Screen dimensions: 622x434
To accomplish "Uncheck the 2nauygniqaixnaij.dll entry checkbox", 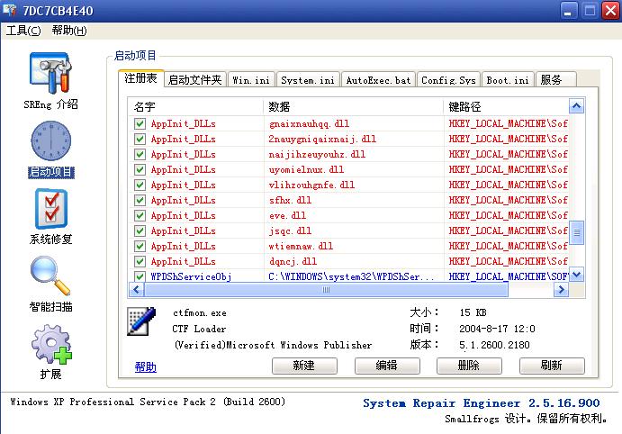I will click(x=140, y=140).
